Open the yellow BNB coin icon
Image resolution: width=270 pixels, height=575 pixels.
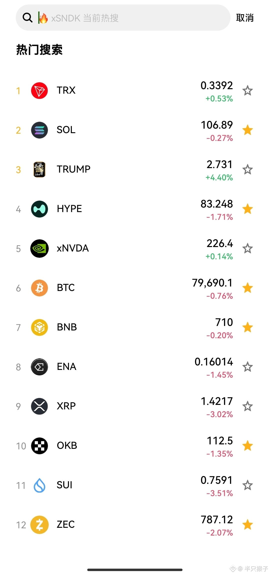point(39,327)
